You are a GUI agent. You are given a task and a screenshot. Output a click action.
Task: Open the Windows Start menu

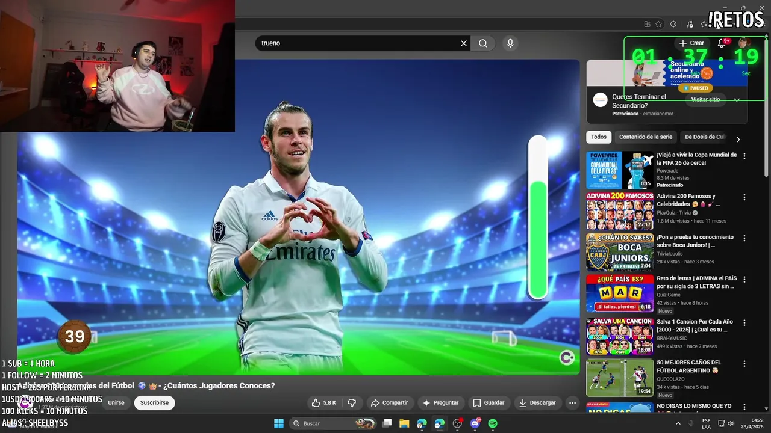point(279,423)
